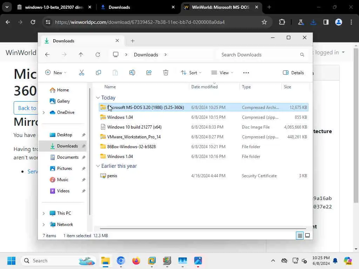Open Chrome downloads tray icon

tap(313, 22)
